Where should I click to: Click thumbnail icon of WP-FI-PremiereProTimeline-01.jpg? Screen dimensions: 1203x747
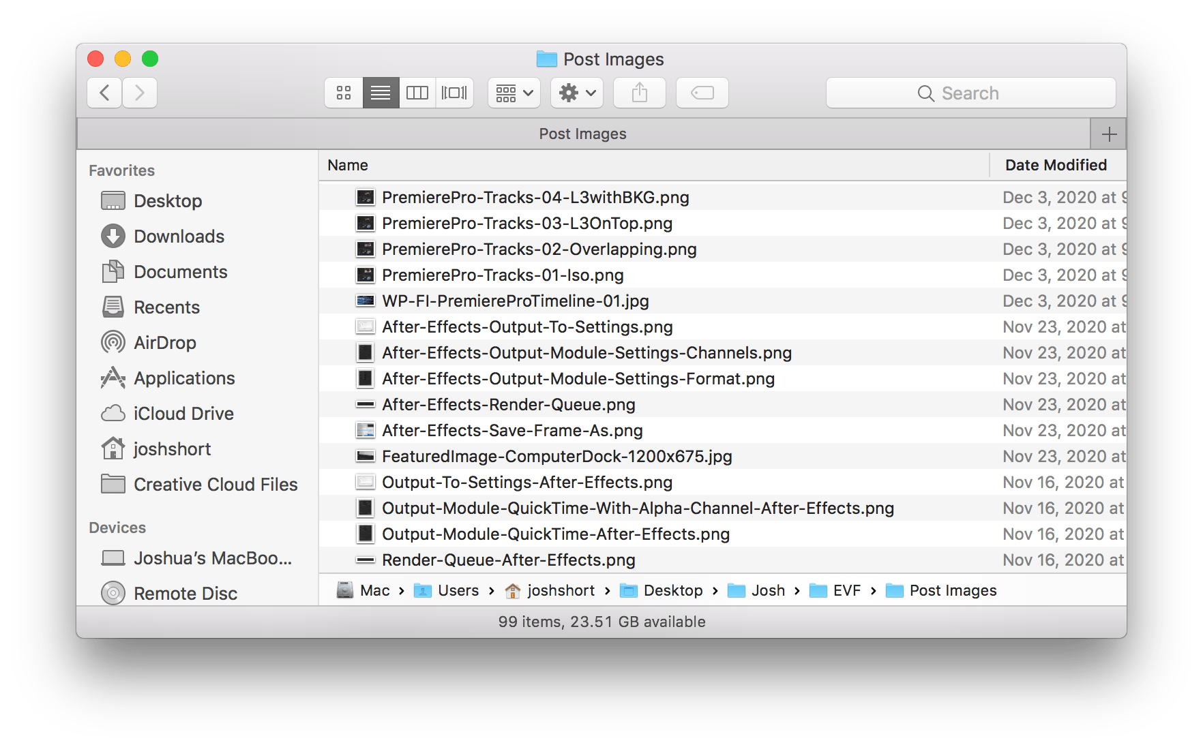366,301
